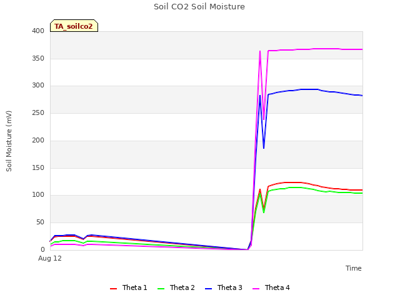The image size is (400, 300).
Task: Click the chart title Soil CO2 Soil Moisture
Action: coord(199,7)
